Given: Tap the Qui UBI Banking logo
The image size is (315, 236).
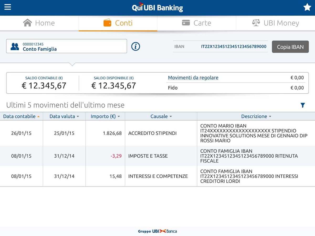Looking at the screenshot, I should (157, 7).
